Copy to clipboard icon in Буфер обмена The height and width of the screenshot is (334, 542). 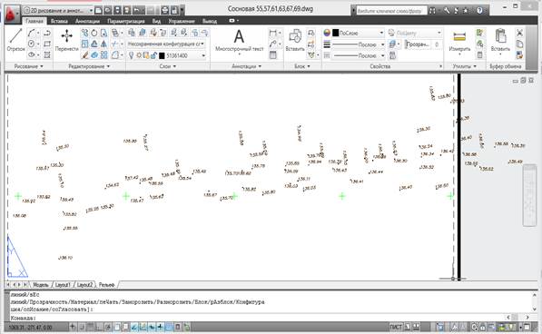(519, 44)
